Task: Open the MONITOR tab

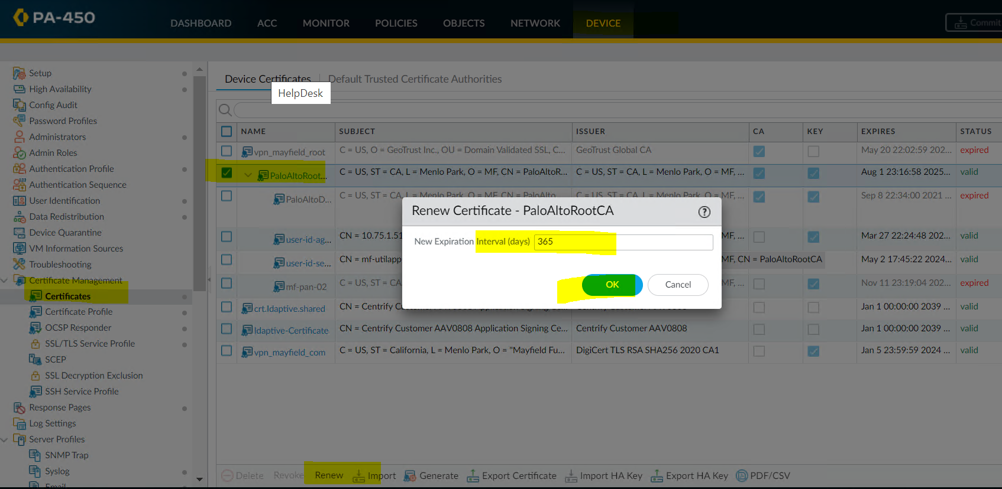Action: 326,23
